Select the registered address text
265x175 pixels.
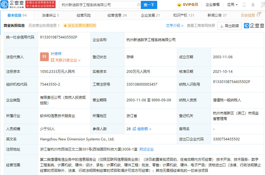point(89,149)
